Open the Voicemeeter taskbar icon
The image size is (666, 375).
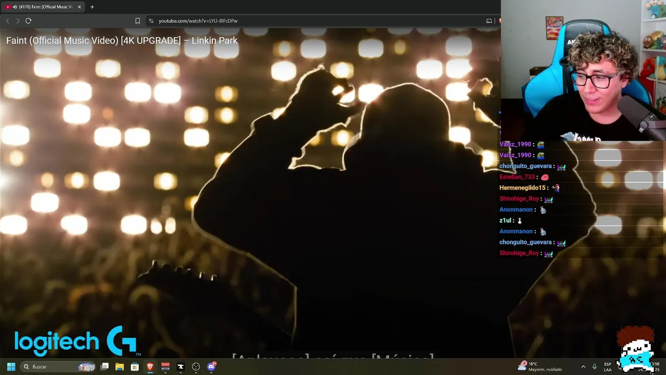click(x=165, y=367)
